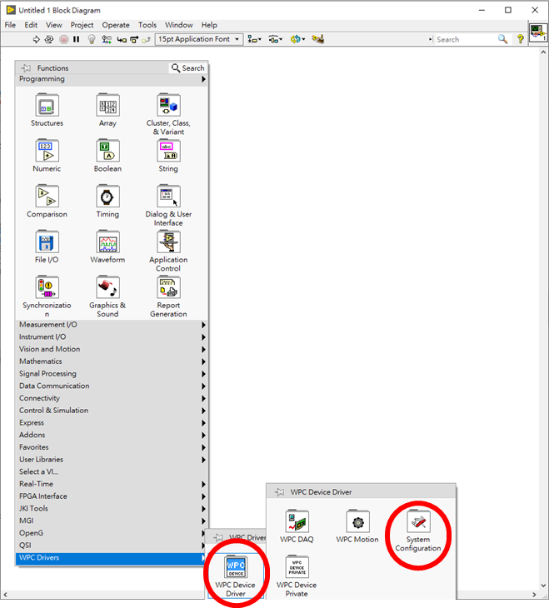This screenshot has width=549, height=608.
Task: Select the WPC Motion icon
Action: 357,522
